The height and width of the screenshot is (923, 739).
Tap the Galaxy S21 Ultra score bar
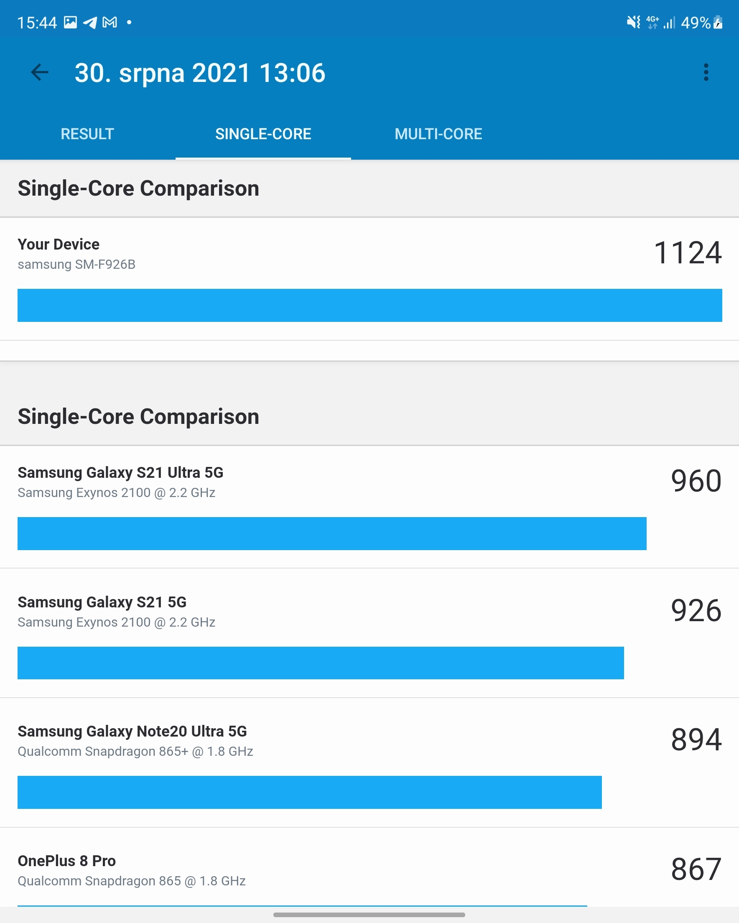click(x=331, y=533)
